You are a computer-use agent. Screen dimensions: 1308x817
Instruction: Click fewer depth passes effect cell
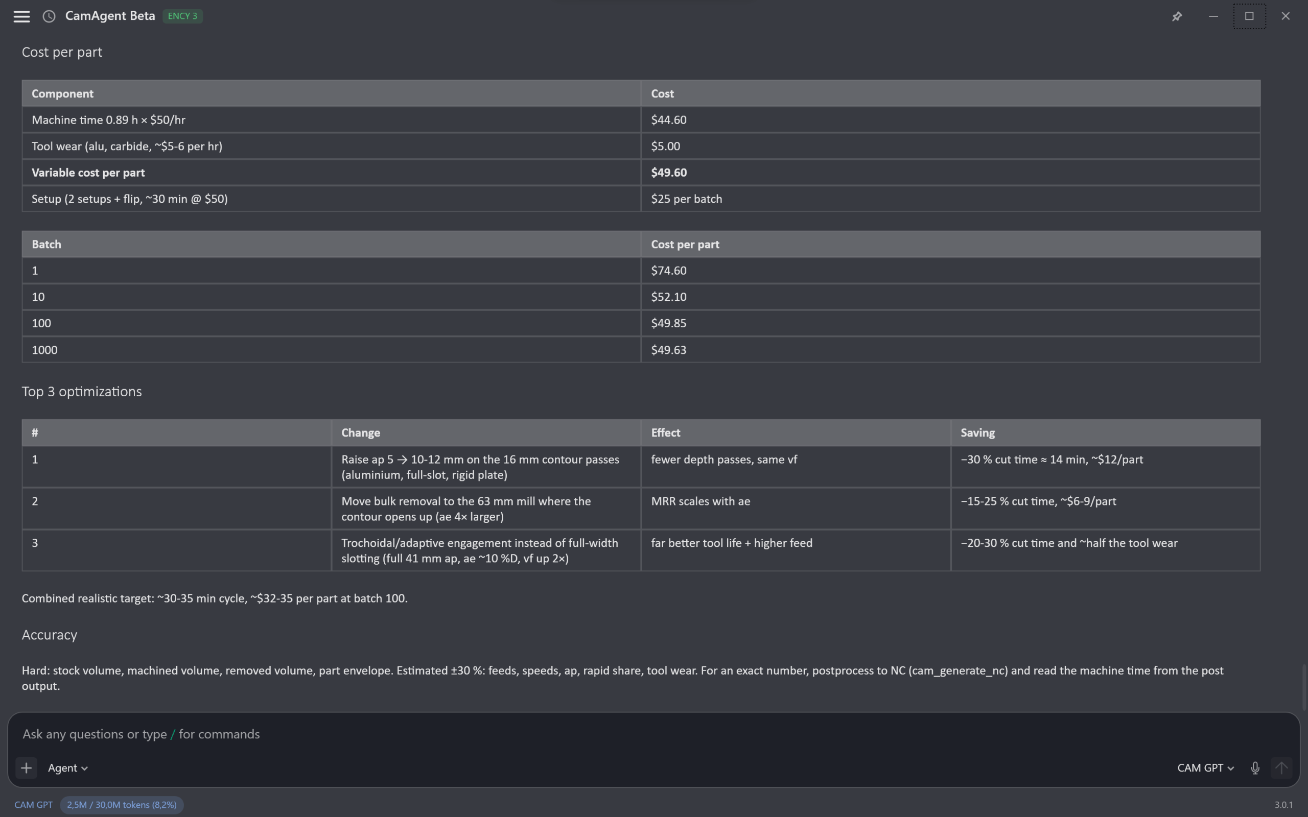pyautogui.click(x=796, y=467)
